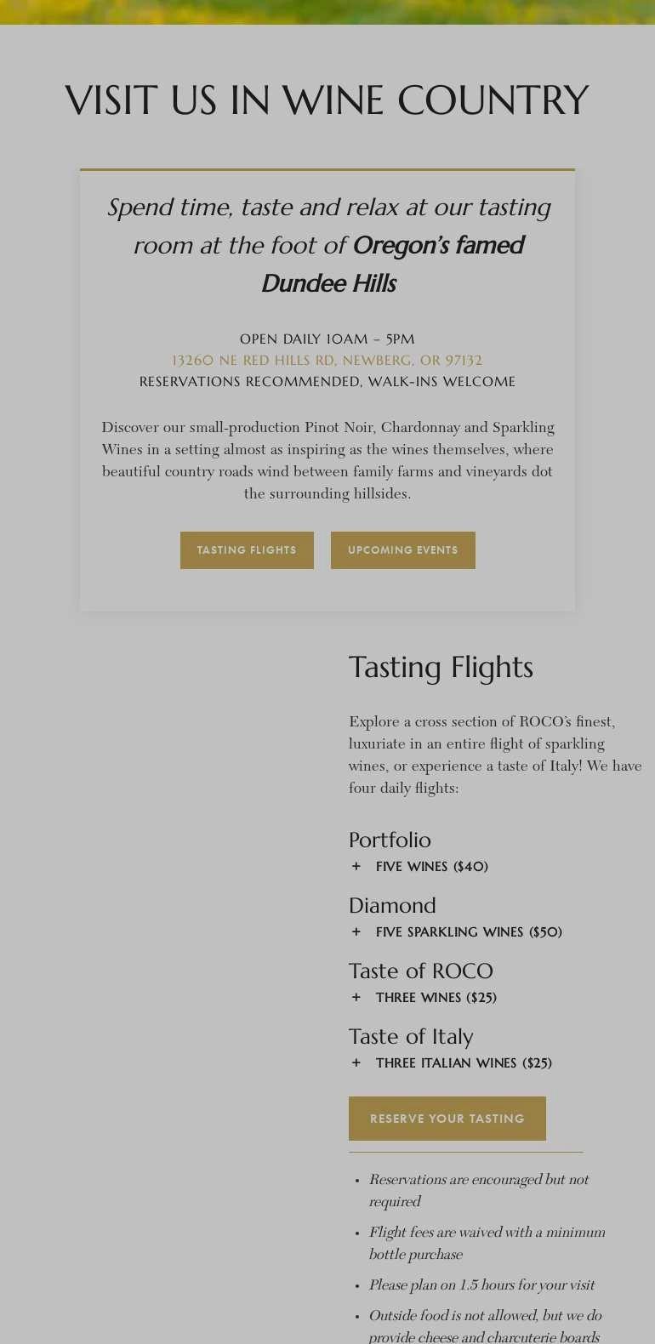Click the TASTING FLIGHTS button
The height and width of the screenshot is (1344, 655).
[x=247, y=550]
